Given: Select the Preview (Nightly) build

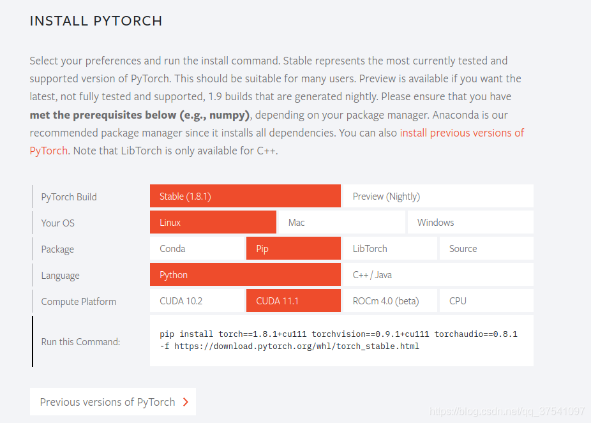Looking at the screenshot, I should 437,196.
